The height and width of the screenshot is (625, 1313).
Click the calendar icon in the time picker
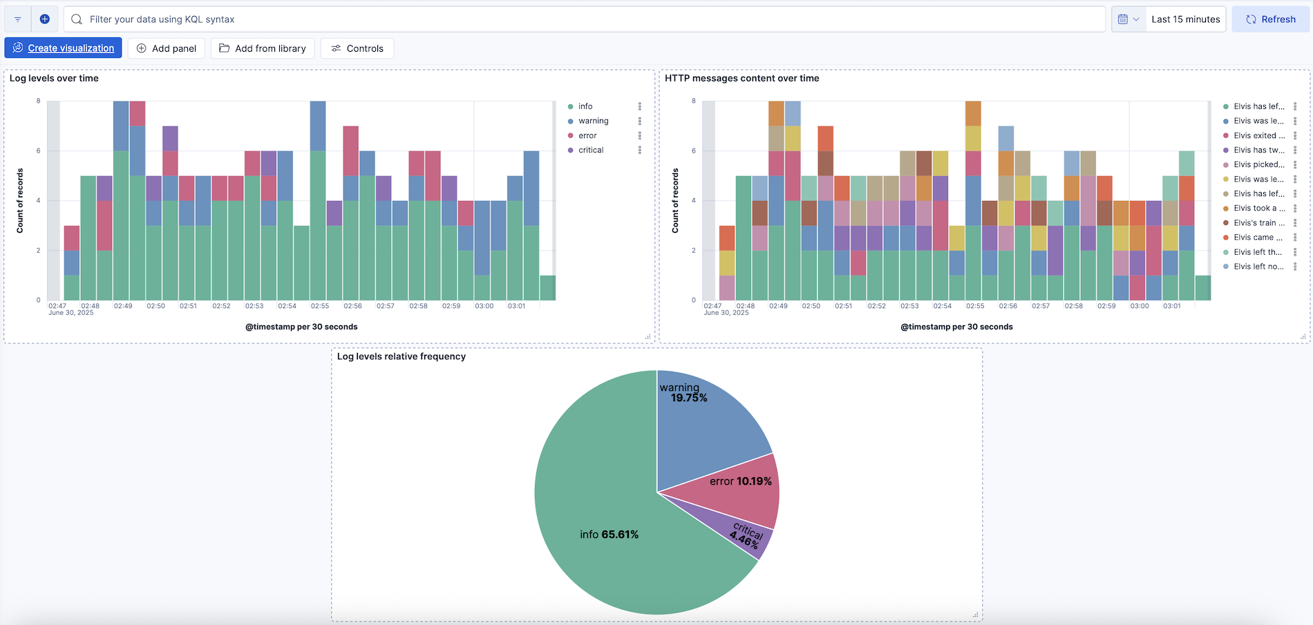pos(1123,19)
